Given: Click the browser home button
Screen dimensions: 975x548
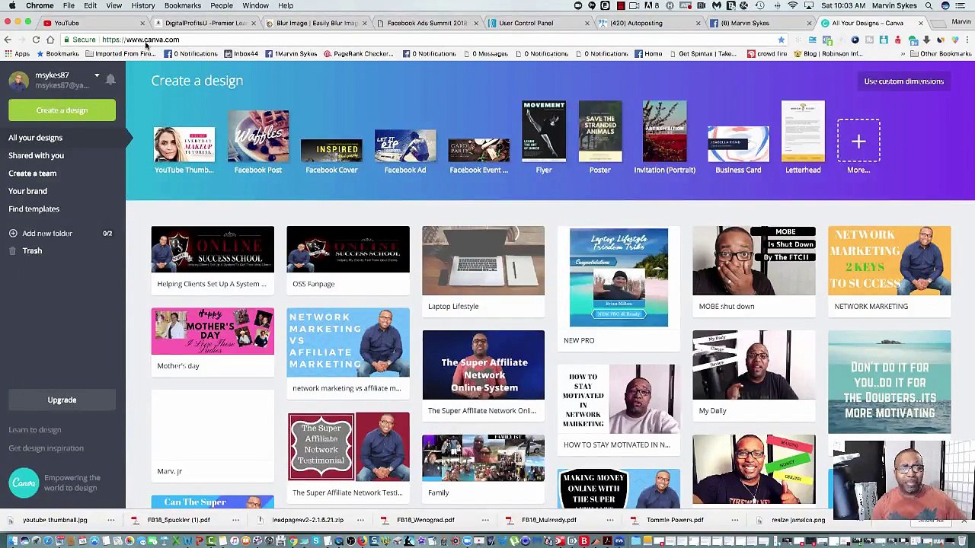Looking at the screenshot, I should coord(50,40).
